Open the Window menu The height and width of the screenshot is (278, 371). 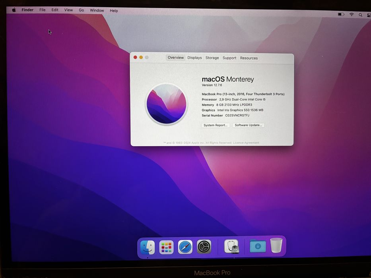[97, 10]
